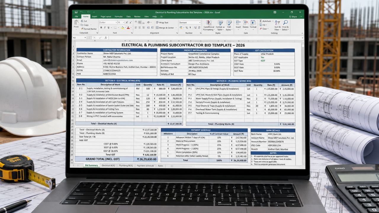Apply the yellow Fill Color
Viewport: 379px width, 213px height.
click(x=122, y=28)
